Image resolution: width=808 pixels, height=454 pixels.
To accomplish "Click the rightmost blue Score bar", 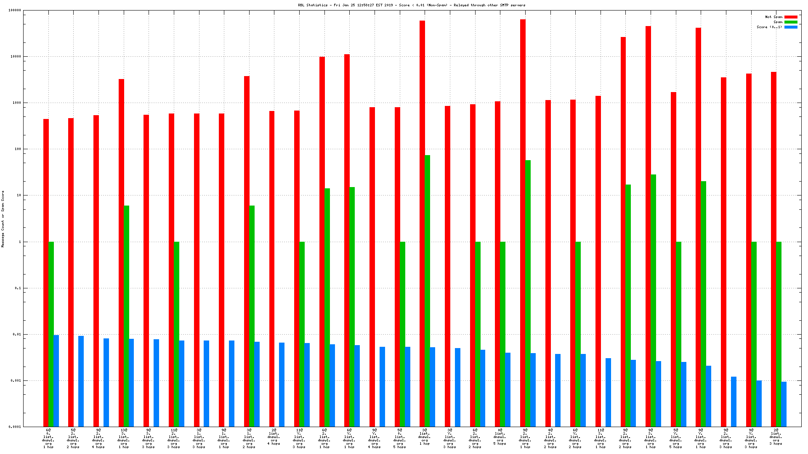I will [784, 404].
